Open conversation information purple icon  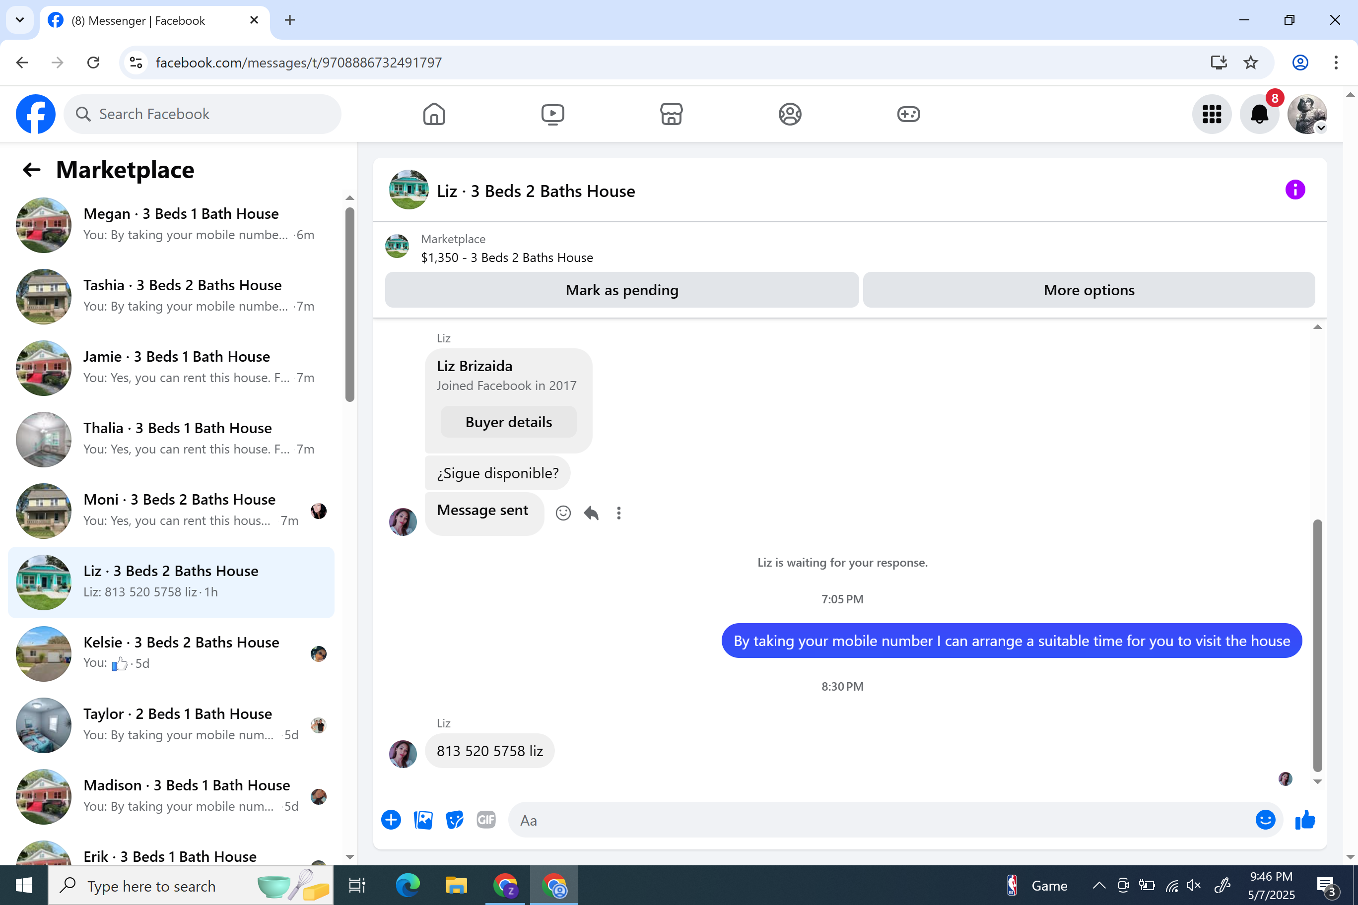[x=1294, y=190]
